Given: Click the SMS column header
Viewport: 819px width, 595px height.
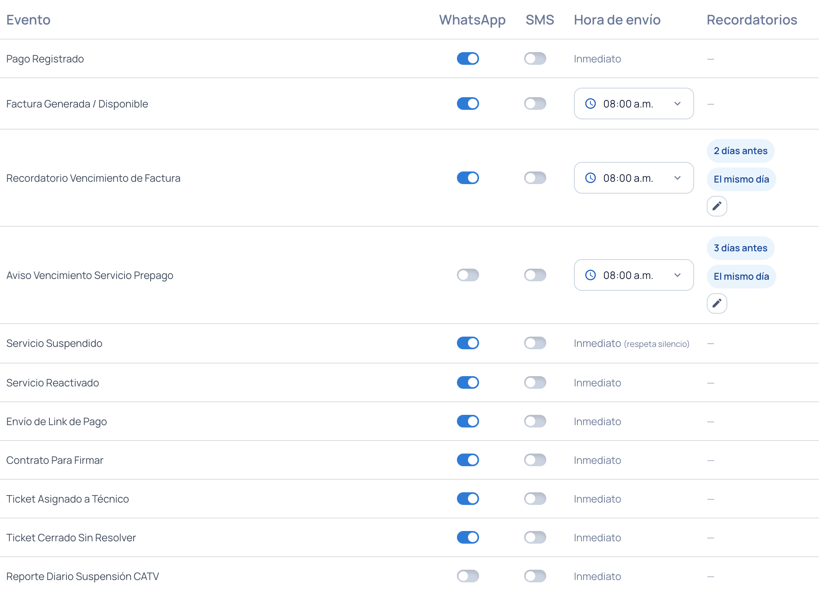Looking at the screenshot, I should 540,20.
